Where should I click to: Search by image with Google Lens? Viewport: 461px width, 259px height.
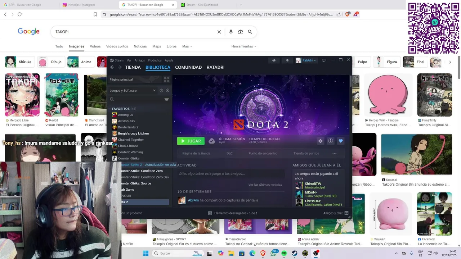click(x=241, y=32)
